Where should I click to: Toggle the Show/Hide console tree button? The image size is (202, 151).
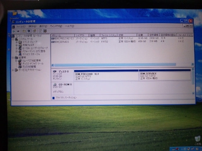click(x=29, y=31)
